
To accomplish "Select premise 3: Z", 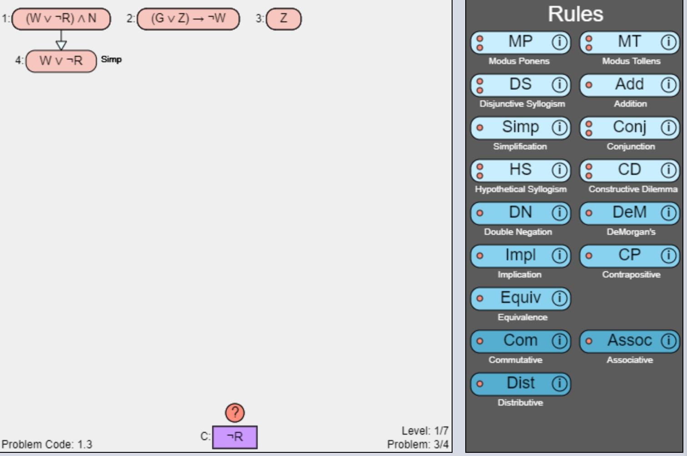I will click(283, 19).
